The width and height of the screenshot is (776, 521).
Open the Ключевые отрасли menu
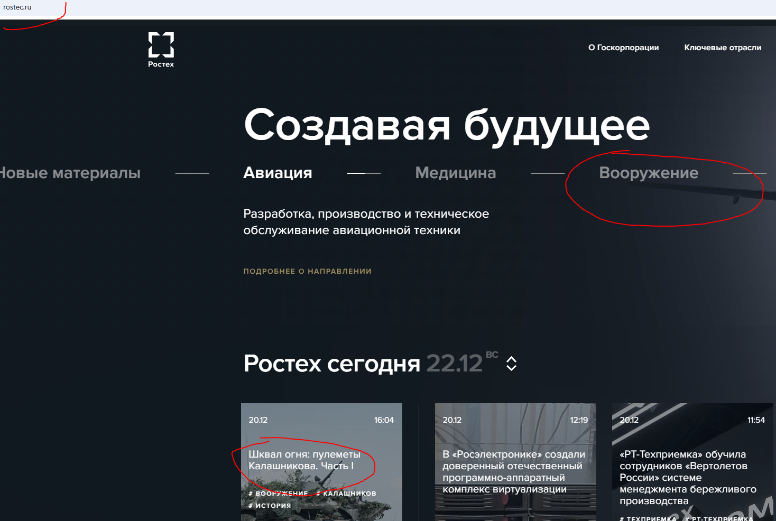[x=723, y=48]
